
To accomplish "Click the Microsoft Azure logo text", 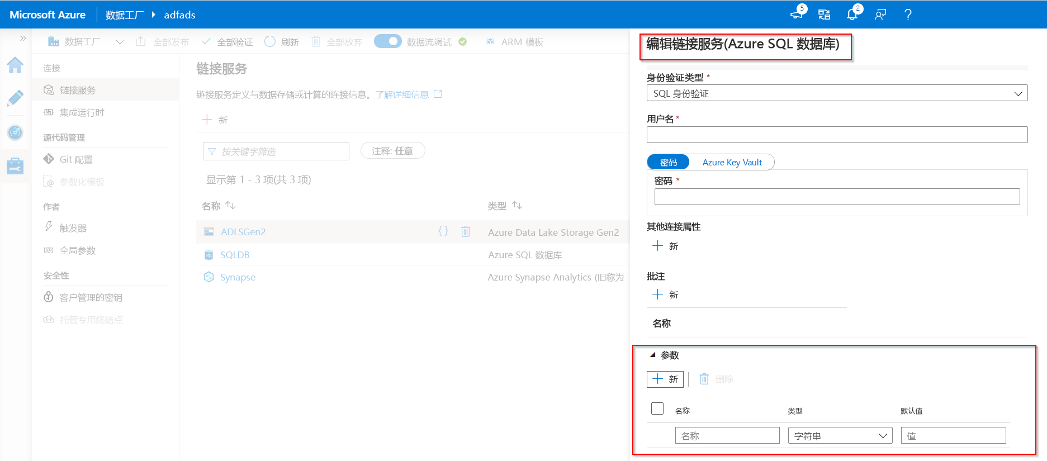I will [48, 15].
